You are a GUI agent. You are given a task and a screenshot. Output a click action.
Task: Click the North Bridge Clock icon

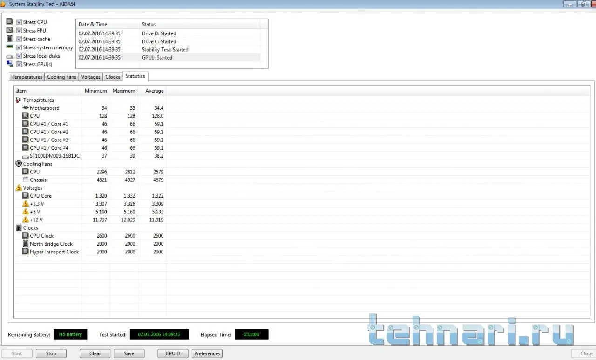[x=26, y=244]
